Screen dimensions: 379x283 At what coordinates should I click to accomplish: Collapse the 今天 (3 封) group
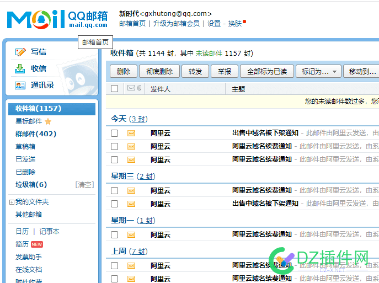(x=129, y=119)
